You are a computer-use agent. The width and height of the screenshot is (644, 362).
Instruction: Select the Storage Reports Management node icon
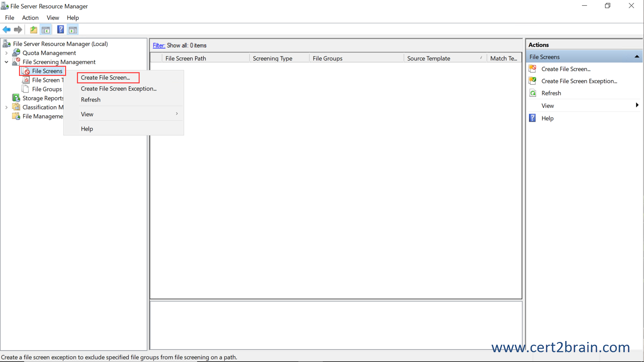click(x=16, y=98)
